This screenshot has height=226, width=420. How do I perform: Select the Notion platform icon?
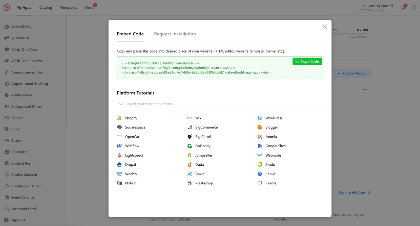click(x=119, y=183)
